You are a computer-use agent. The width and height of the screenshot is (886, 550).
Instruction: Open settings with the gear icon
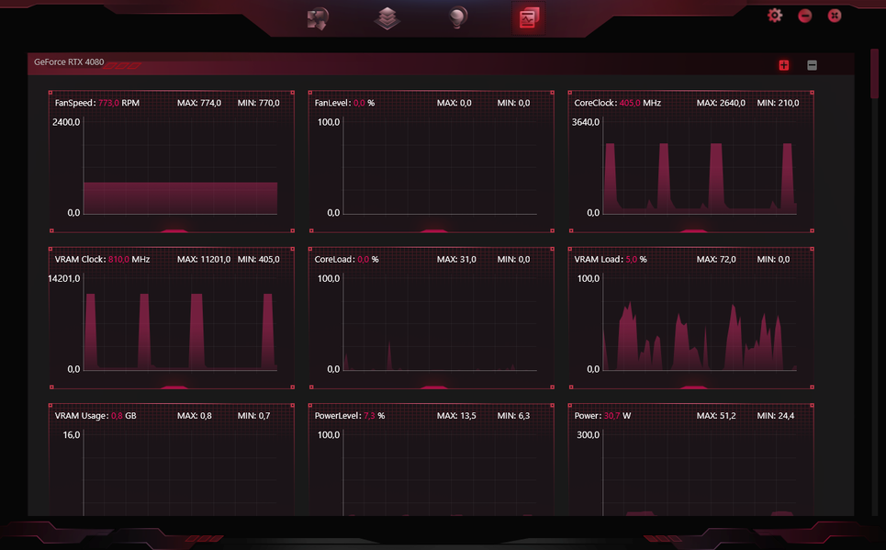(x=775, y=16)
